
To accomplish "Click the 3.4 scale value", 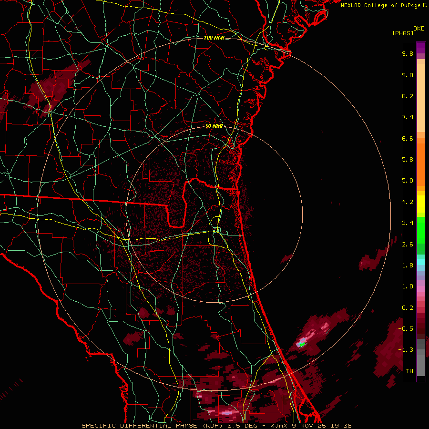I will (408, 223).
